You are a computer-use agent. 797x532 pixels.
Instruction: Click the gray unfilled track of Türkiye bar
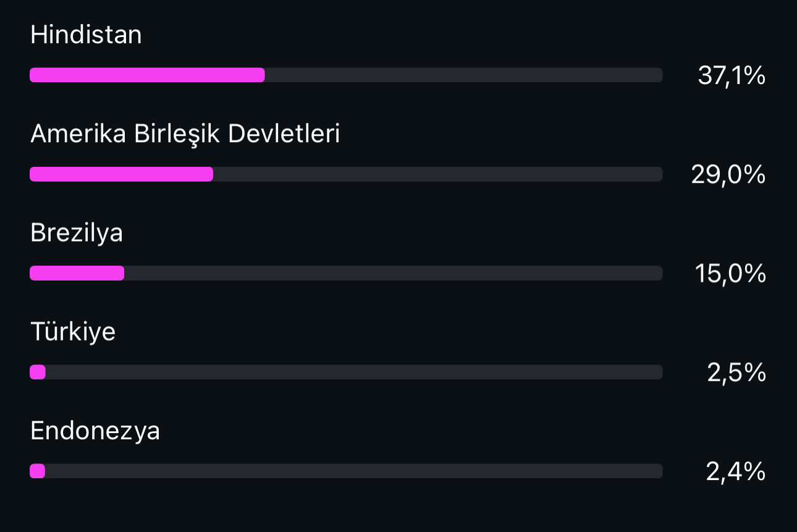pos(354,372)
